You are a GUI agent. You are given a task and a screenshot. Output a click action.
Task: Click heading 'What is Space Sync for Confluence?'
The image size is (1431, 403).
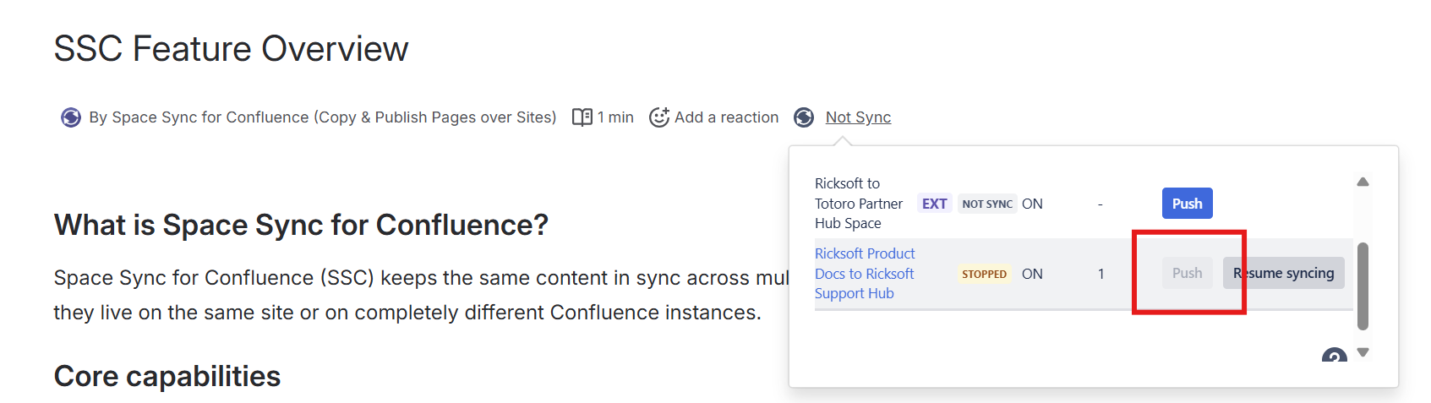[301, 226]
